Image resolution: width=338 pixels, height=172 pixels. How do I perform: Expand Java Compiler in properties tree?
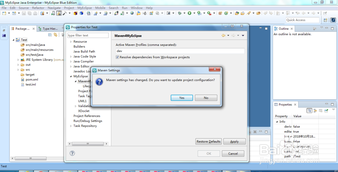click(x=71, y=62)
